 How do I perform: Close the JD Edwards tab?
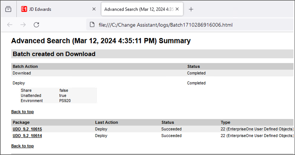pyautogui.click(x=94, y=9)
